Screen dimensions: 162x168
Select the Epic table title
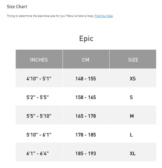[86, 38]
